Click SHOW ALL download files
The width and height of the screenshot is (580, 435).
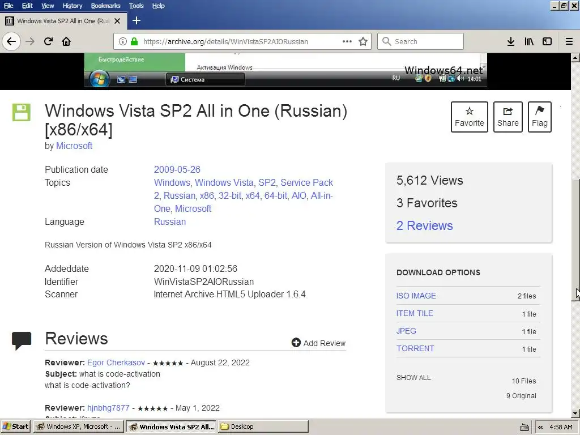(x=413, y=378)
